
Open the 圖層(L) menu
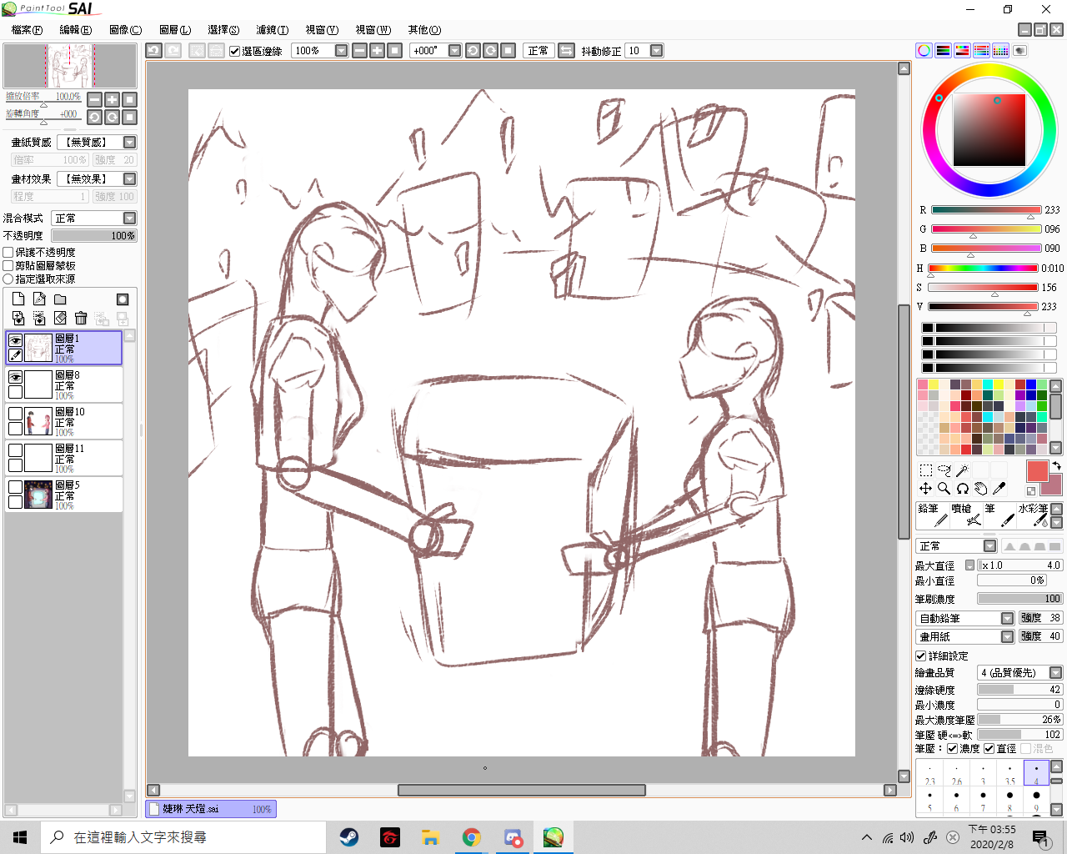point(175,29)
